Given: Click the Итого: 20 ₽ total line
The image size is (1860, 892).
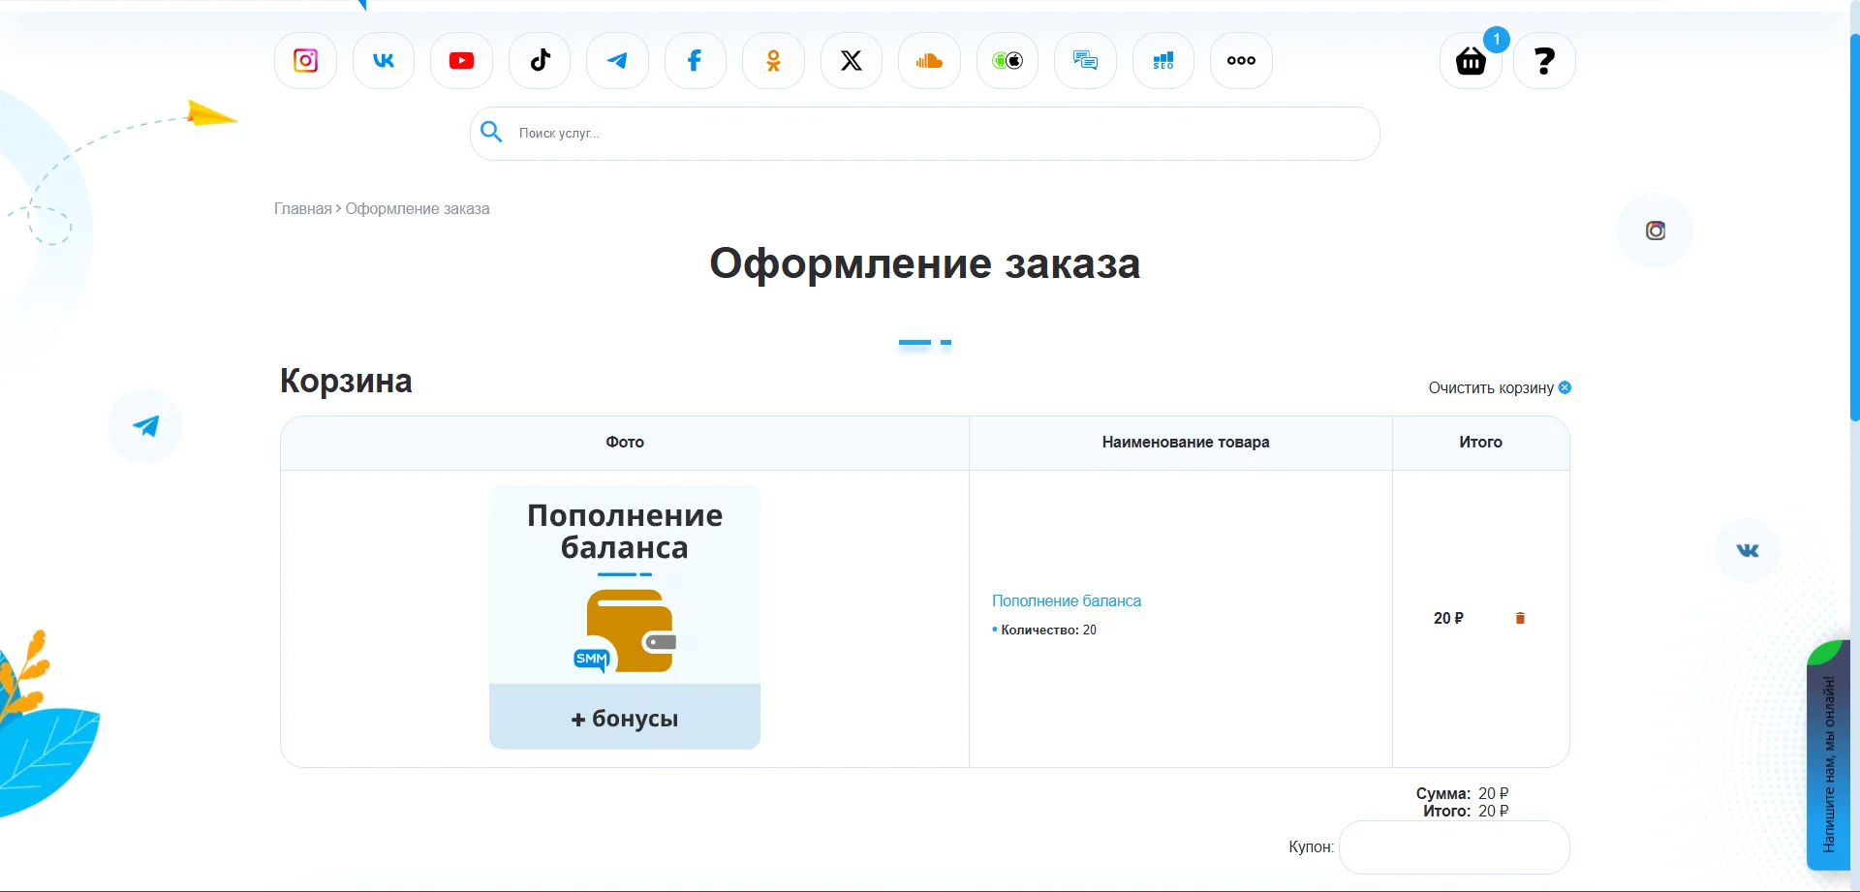Looking at the screenshot, I should tap(1466, 811).
